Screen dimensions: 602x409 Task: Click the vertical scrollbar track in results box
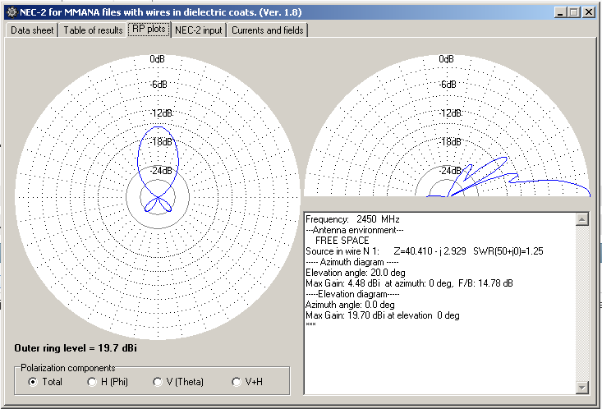point(582,304)
